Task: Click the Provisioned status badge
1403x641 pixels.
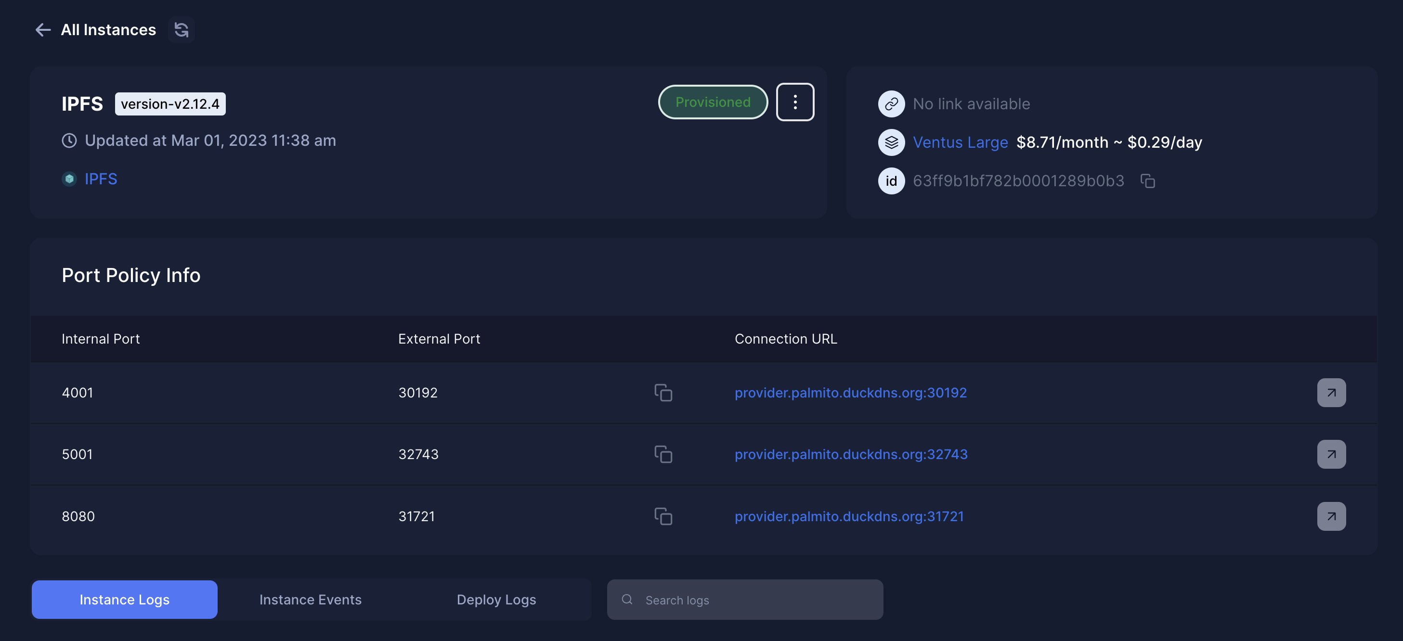Action: (713, 102)
